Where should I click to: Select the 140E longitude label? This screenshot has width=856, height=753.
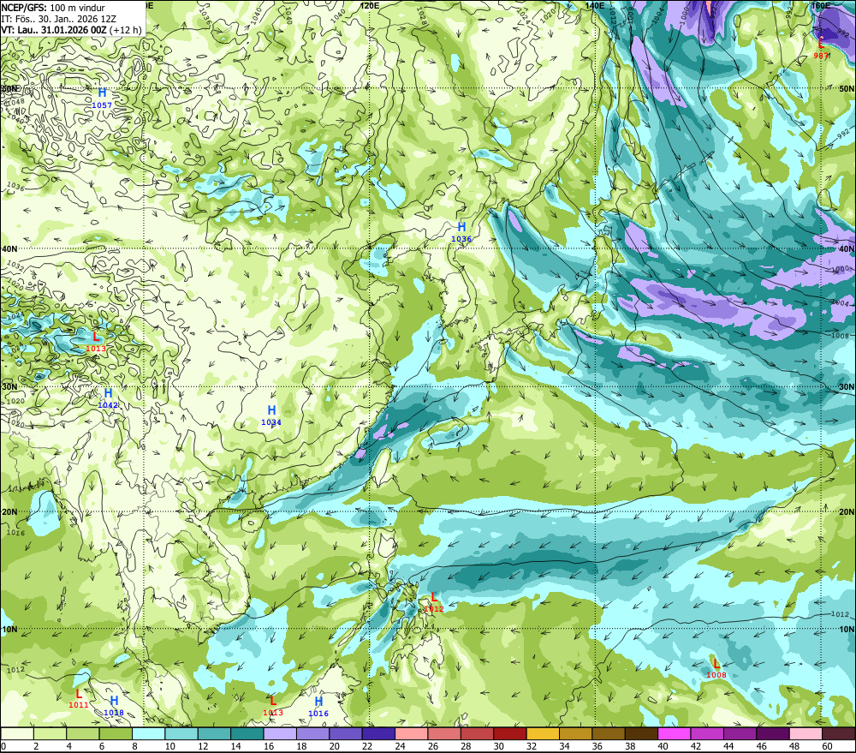pyautogui.click(x=595, y=5)
